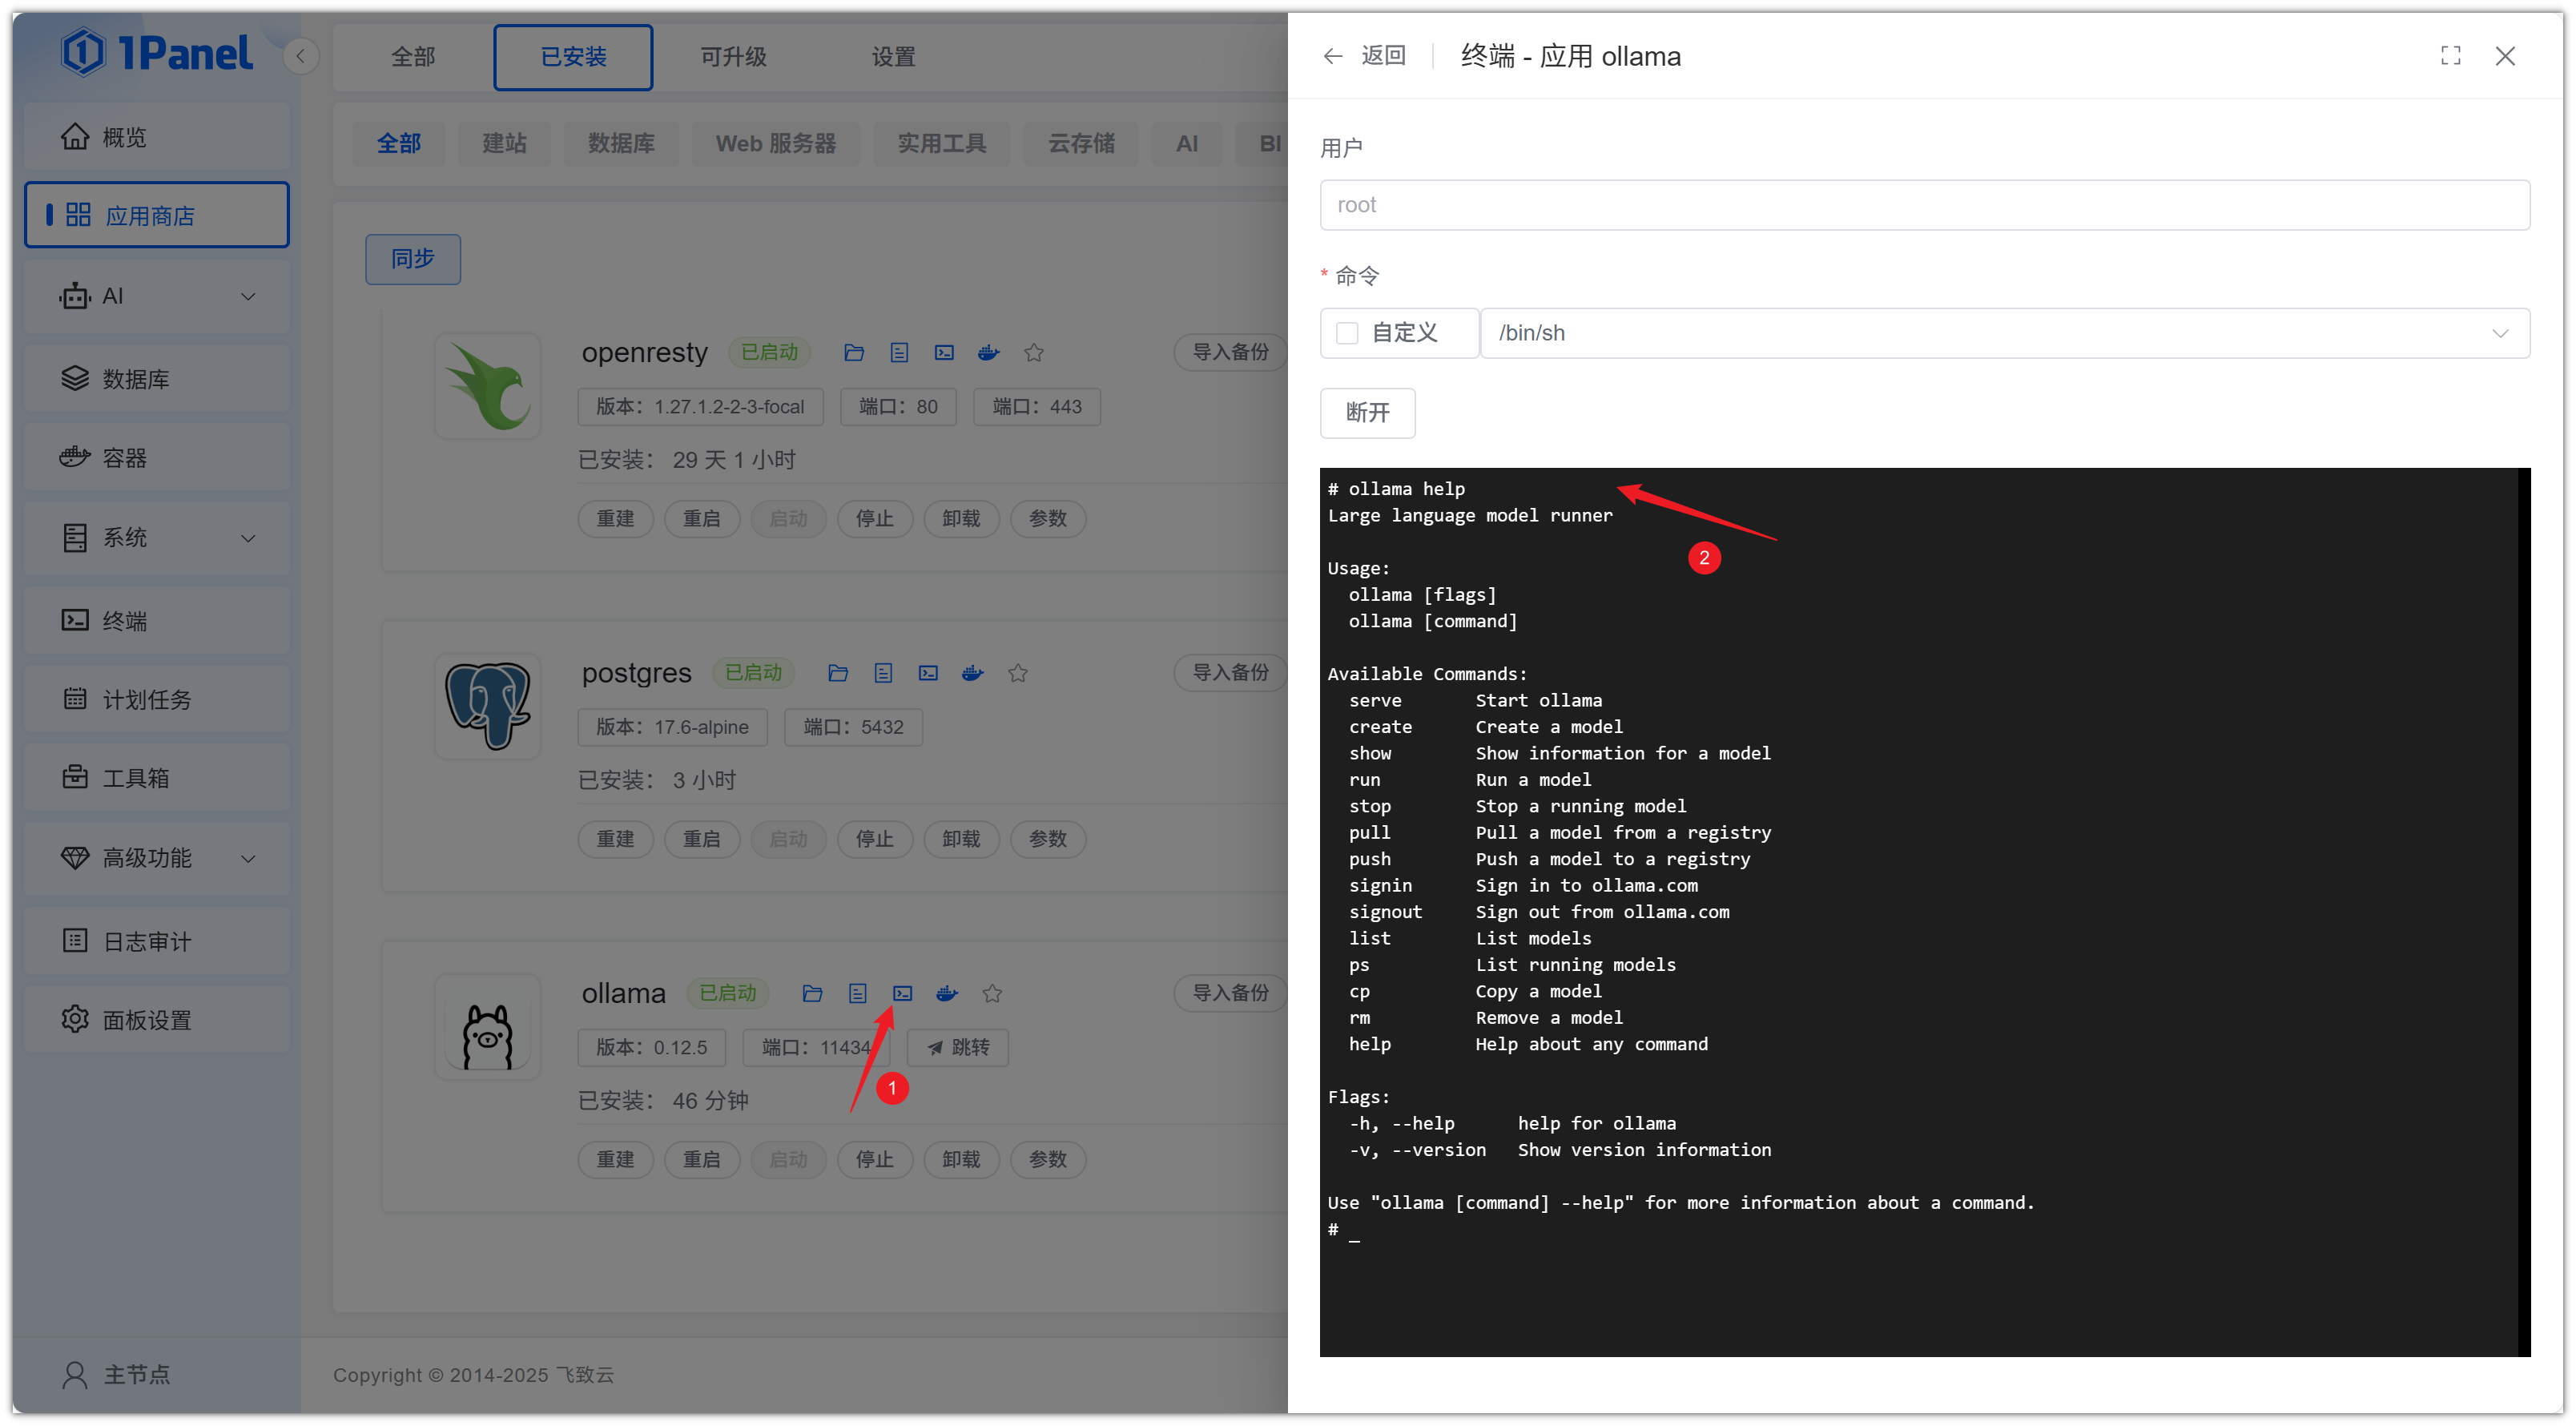Click the 断开 disconnect button
Screen dimensions: 2576x1426
point(1366,413)
